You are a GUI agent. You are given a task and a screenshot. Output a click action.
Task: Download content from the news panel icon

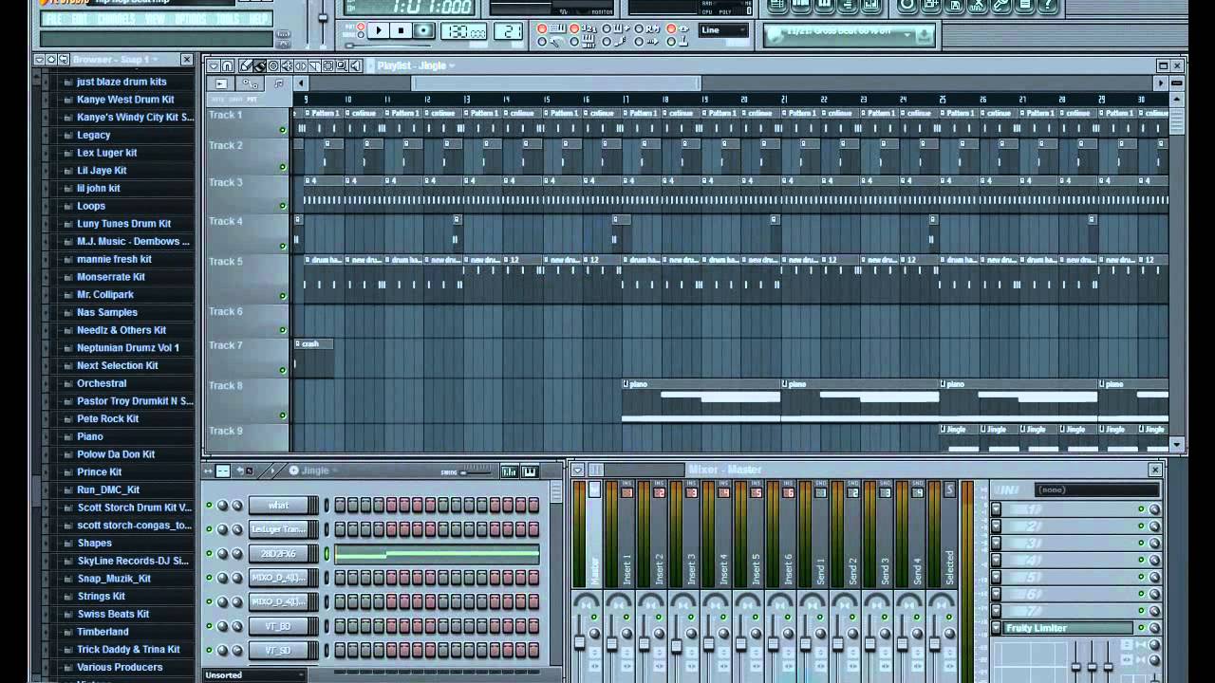[x=924, y=35]
